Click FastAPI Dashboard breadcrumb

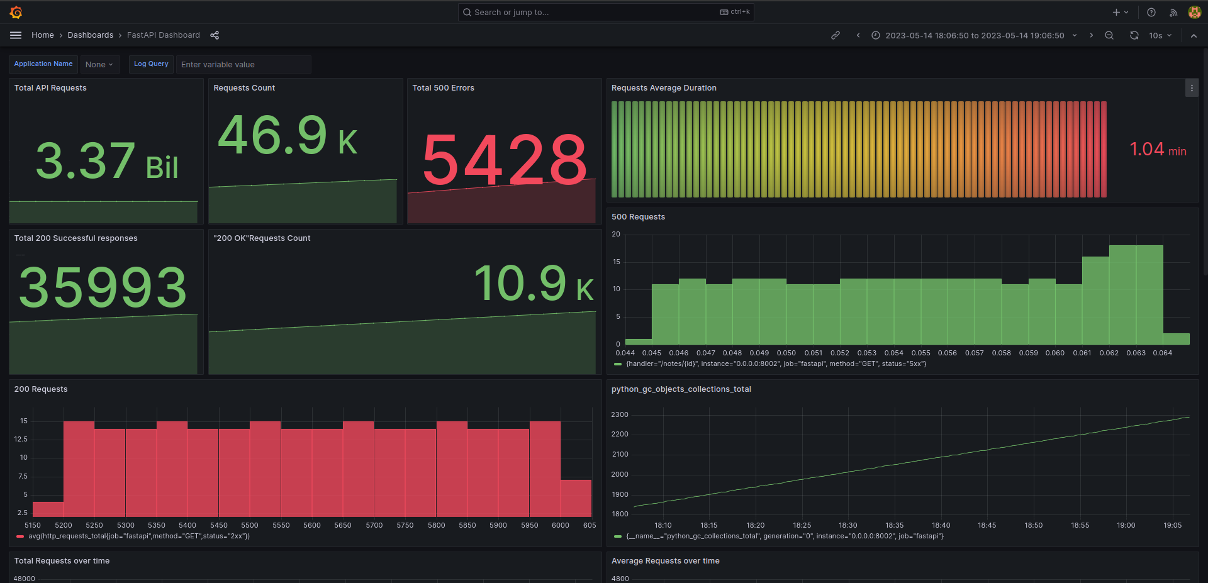pos(164,35)
